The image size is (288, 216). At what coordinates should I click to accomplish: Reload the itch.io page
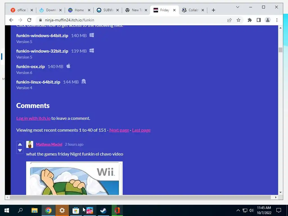(x=29, y=20)
